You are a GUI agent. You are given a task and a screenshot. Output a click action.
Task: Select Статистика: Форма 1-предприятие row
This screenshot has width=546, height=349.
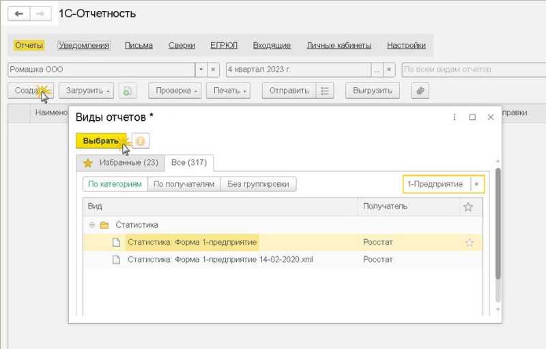pyautogui.click(x=283, y=242)
